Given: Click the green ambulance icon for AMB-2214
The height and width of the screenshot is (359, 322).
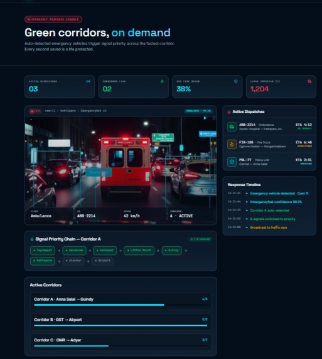Looking at the screenshot, I should click(232, 127).
